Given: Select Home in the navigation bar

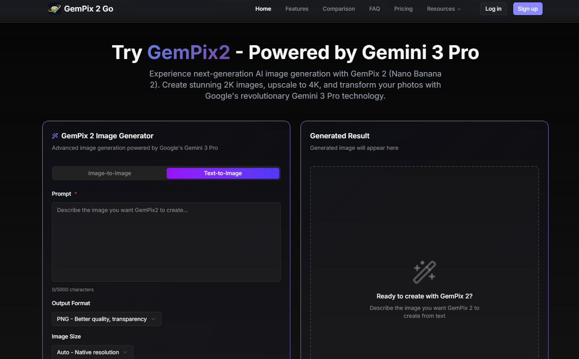Looking at the screenshot, I should [263, 9].
